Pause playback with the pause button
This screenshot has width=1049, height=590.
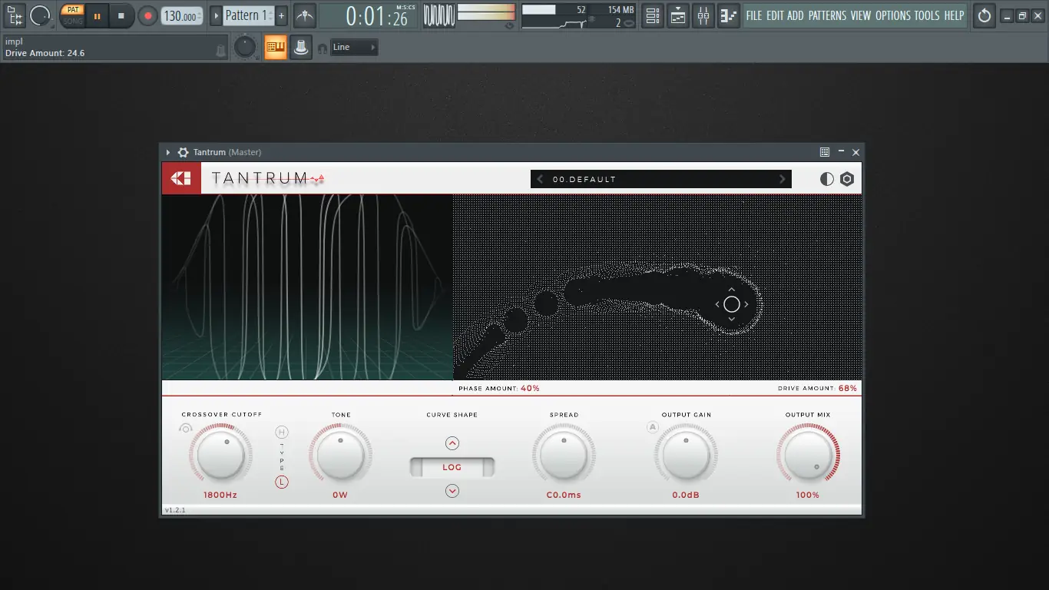pos(98,15)
